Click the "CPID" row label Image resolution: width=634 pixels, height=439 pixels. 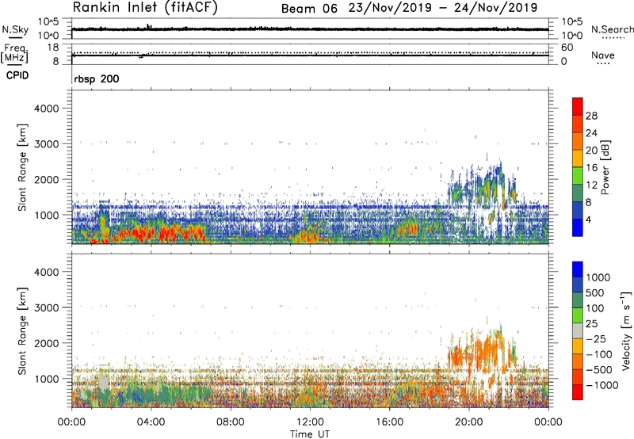[17, 75]
